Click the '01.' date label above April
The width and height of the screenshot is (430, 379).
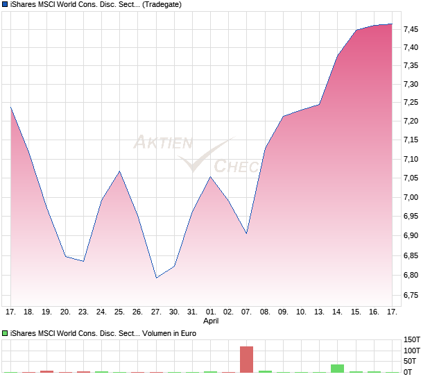click(x=211, y=312)
